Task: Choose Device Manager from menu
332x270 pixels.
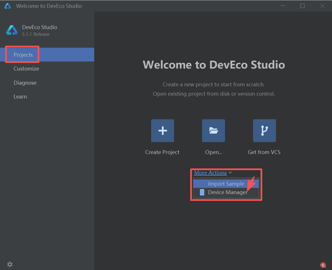Action: 226,192
